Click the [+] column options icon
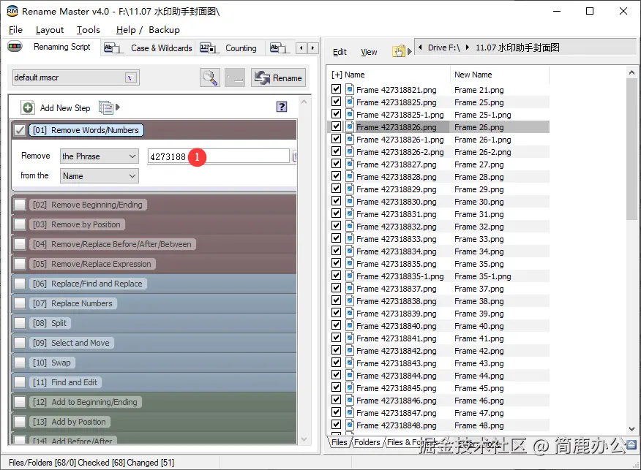Image resolution: width=641 pixels, height=470 pixels. click(337, 75)
